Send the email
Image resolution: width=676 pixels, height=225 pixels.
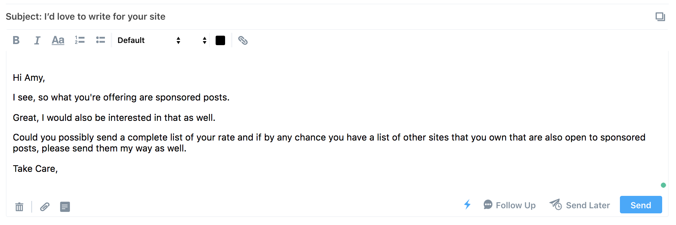[x=641, y=205]
